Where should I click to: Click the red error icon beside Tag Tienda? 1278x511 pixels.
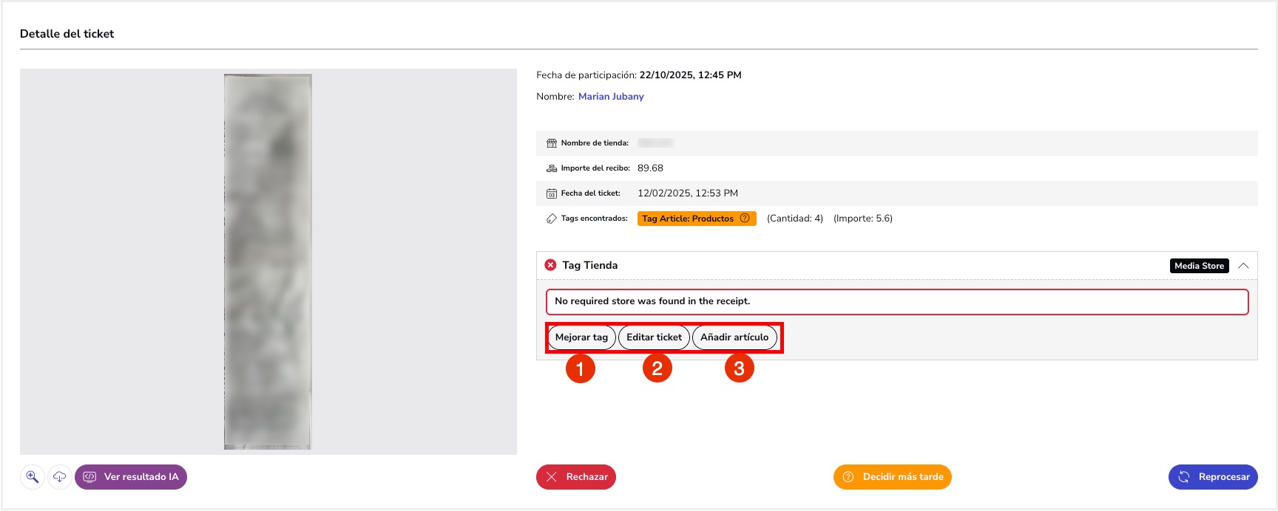coord(550,265)
